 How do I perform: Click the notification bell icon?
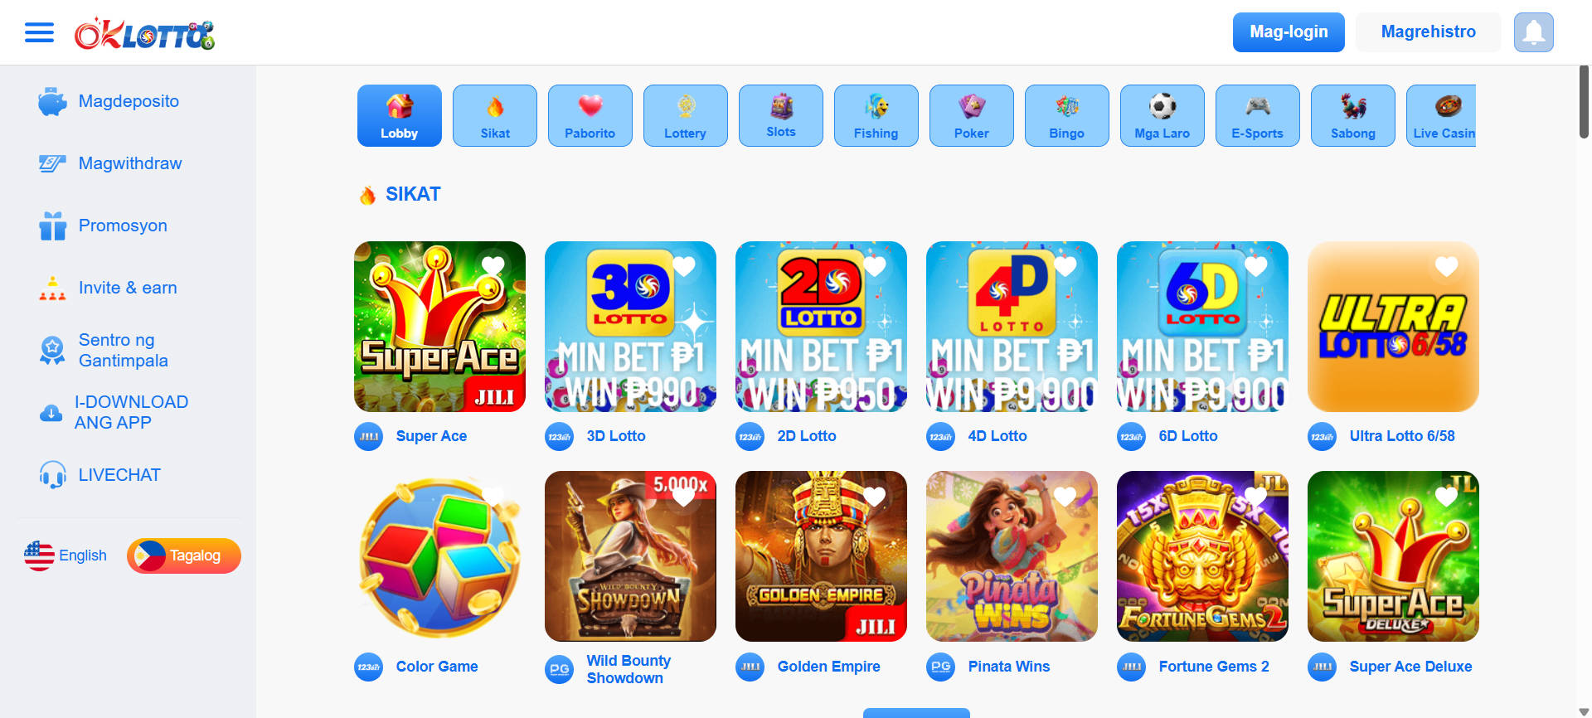[1534, 32]
